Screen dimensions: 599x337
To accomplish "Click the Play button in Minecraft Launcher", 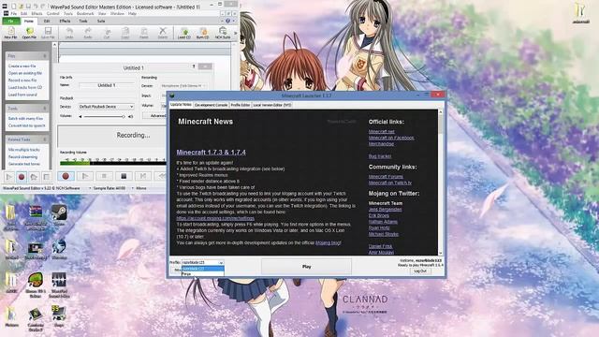I will coord(306,266).
